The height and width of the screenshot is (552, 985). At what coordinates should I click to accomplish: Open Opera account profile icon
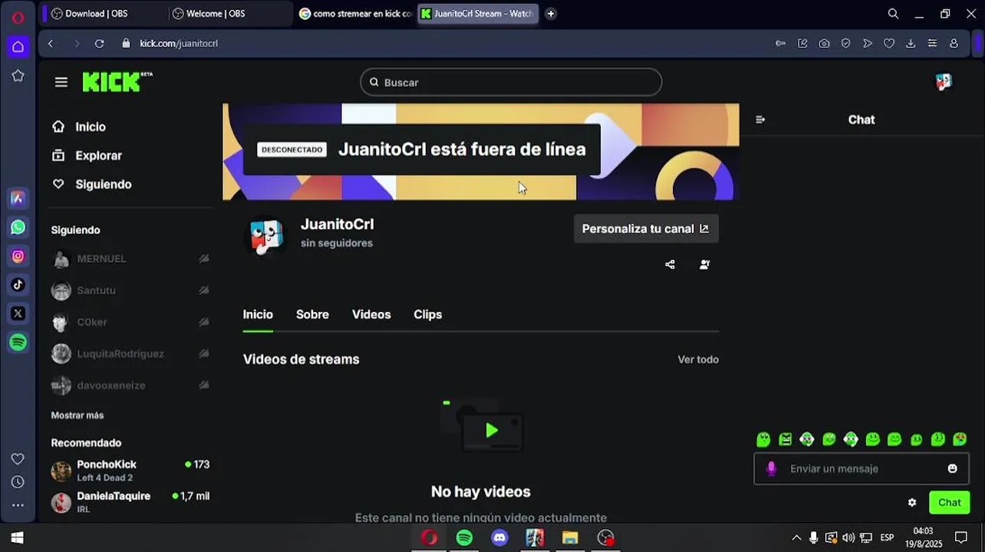coord(954,44)
